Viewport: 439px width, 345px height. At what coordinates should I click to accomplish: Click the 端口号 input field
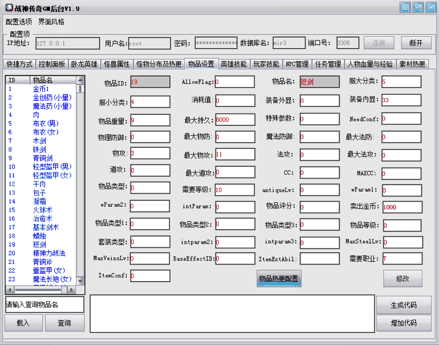coord(348,43)
